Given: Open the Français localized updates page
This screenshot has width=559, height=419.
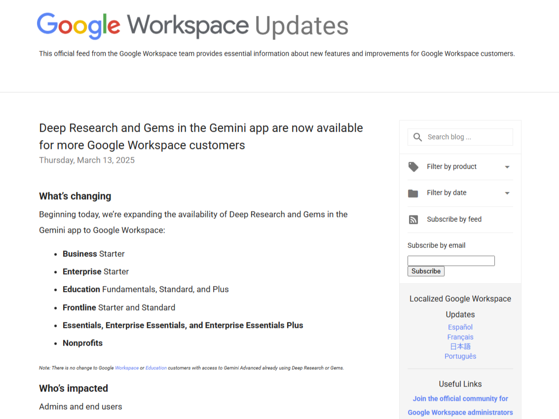Looking at the screenshot, I should [x=460, y=337].
